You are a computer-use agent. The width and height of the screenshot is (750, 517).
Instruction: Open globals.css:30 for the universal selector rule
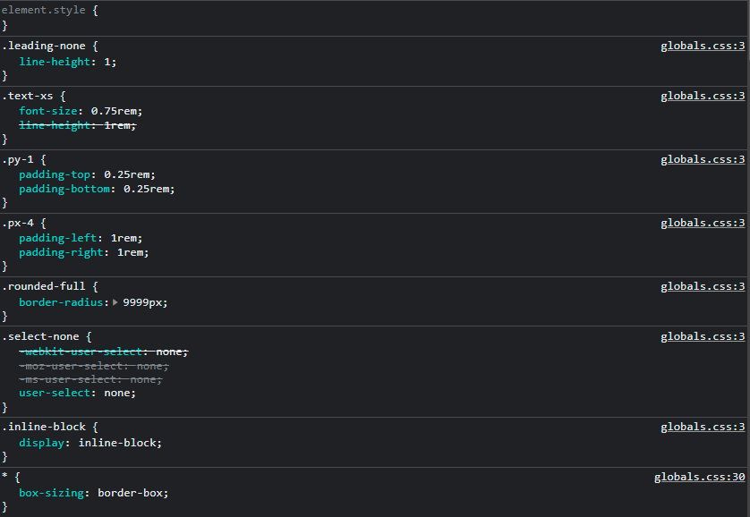(x=699, y=477)
